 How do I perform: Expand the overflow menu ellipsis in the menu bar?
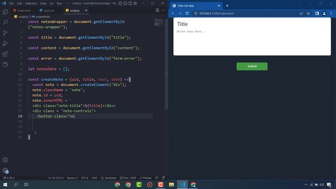click(x=68, y=4)
